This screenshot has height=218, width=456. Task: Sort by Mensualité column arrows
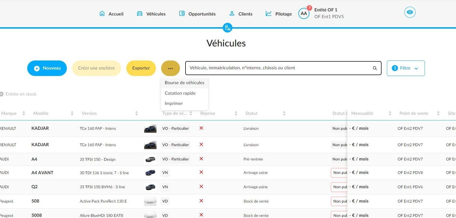pos(390,113)
